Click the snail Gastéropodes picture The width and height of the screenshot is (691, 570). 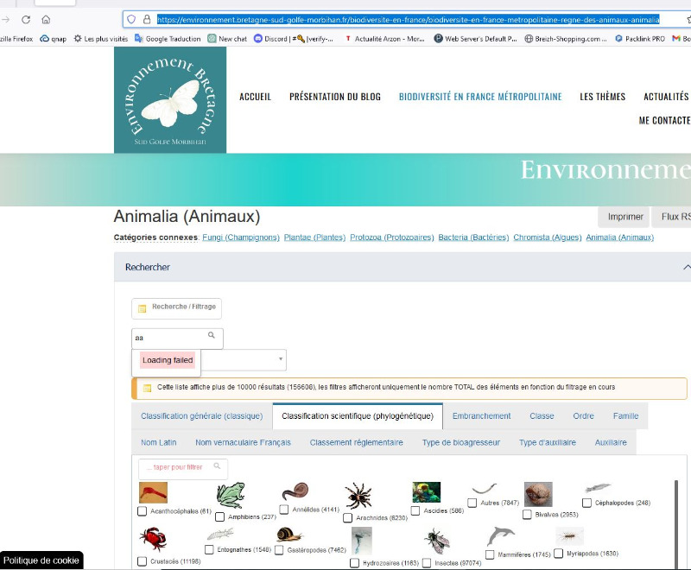coord(289,535)
